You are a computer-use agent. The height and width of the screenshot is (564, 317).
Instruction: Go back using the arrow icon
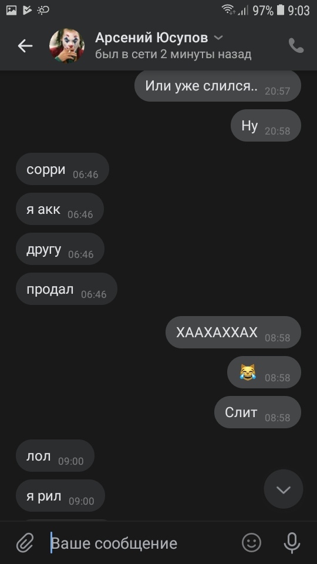pos(25,46)
